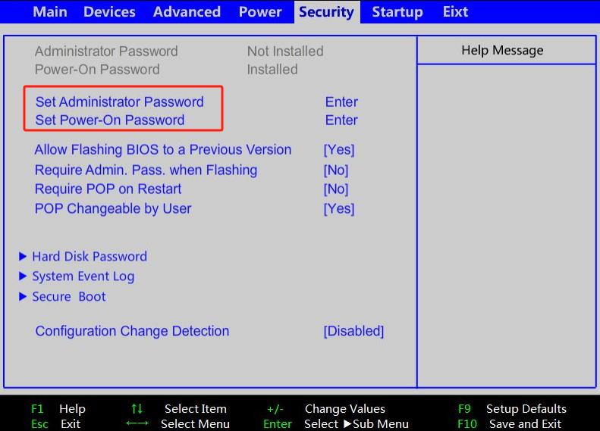Click the up-down arrows Select Item icon
The height and width of the screenshot is (431, 600).
pyautogui.click(x=137, y=409)
